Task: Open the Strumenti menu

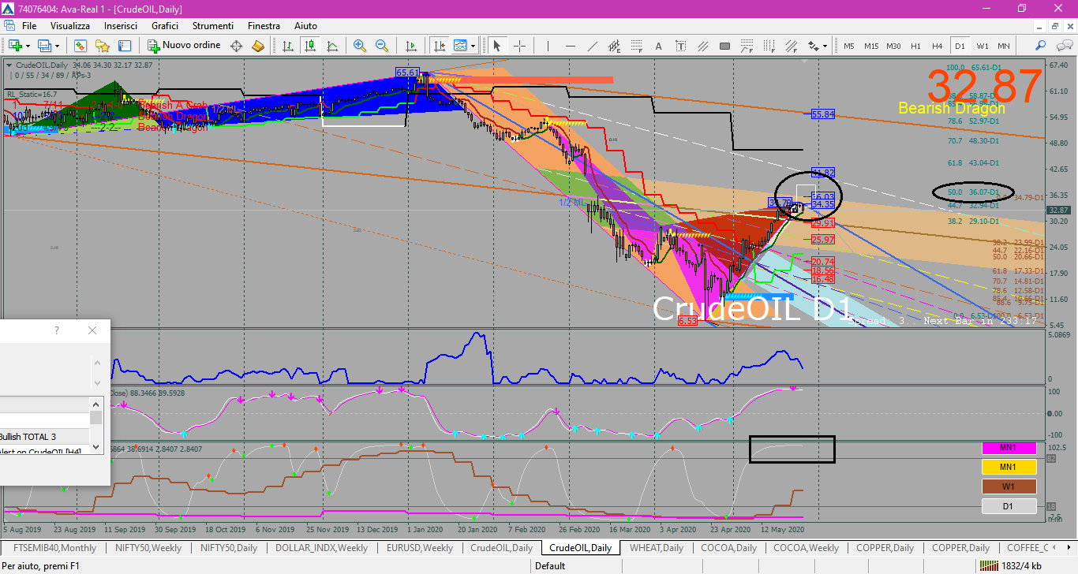Action: [213, 26]
